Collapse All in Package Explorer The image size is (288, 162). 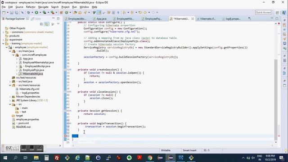tap(41, 24)
